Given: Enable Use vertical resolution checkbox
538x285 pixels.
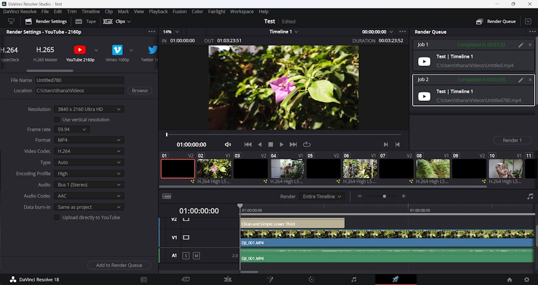Looking at the screenshot, I should tap(56, 119).
